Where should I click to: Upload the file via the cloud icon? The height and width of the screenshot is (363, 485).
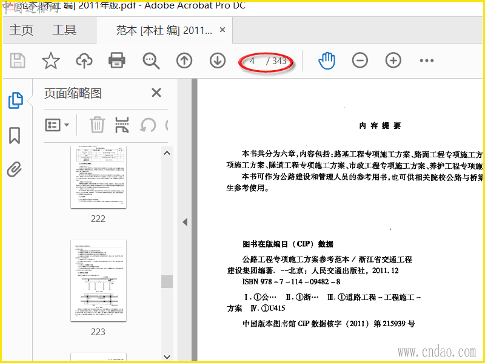[84, 60]
